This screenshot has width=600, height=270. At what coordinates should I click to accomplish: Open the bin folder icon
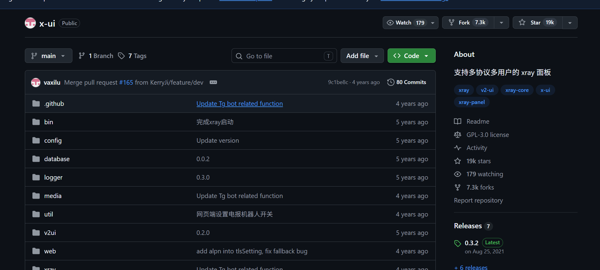pos(36,122)
